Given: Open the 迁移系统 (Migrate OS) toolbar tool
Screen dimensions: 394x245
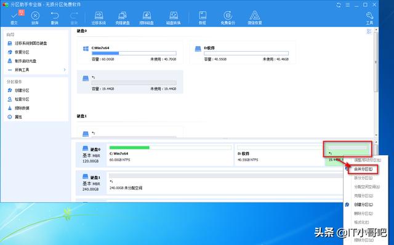Looking at the screenshot, I should (98, 18).
